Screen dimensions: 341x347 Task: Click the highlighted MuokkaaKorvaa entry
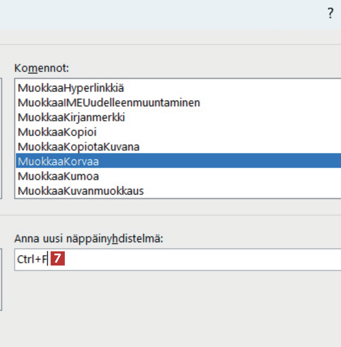click(x=58, y=161)
